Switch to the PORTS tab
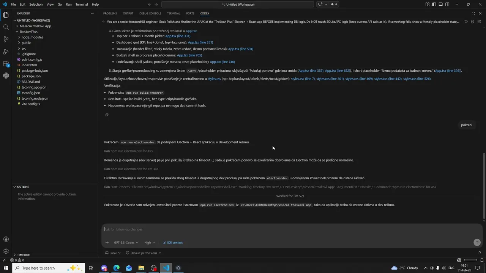486x273 pixels. point(190,13)
